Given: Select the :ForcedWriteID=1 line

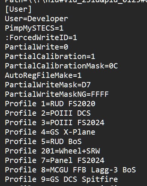Looking at the screenshot, I should point(41,37).
